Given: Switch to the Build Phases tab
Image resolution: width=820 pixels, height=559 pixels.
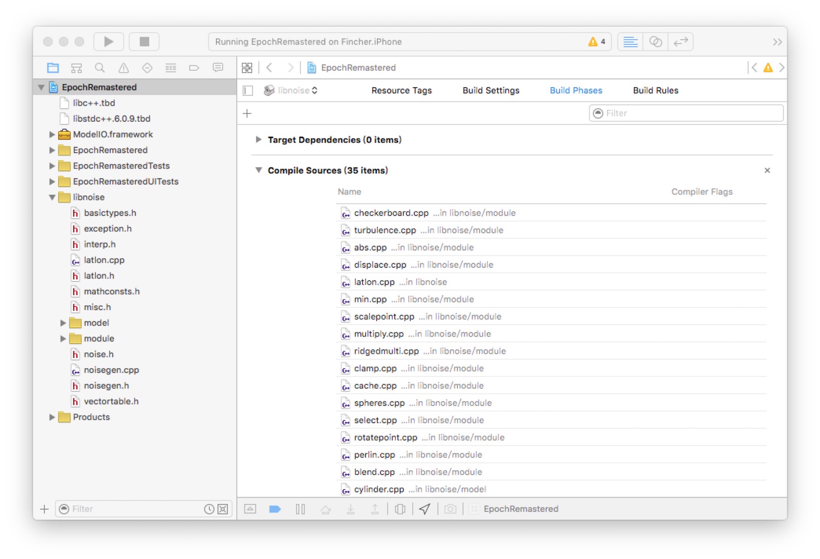Looking at the screenshot, I should point(576,91).
